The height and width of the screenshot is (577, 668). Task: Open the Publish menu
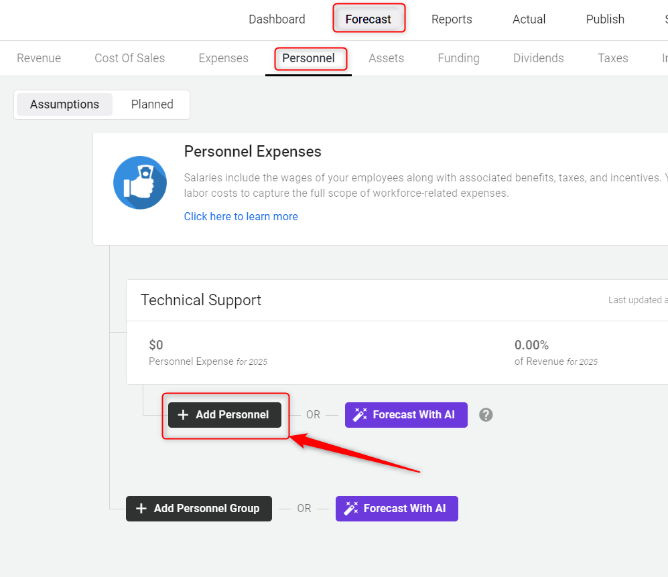[x=605, y=19]
